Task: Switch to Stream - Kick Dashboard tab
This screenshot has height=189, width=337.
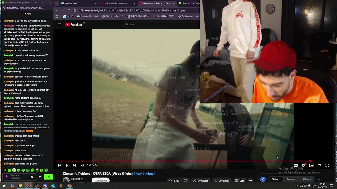Action: [x=189, y=3]
